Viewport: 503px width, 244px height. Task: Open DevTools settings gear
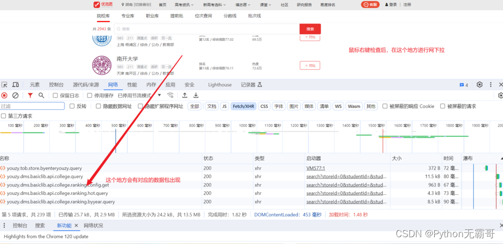tap(479, 85)
